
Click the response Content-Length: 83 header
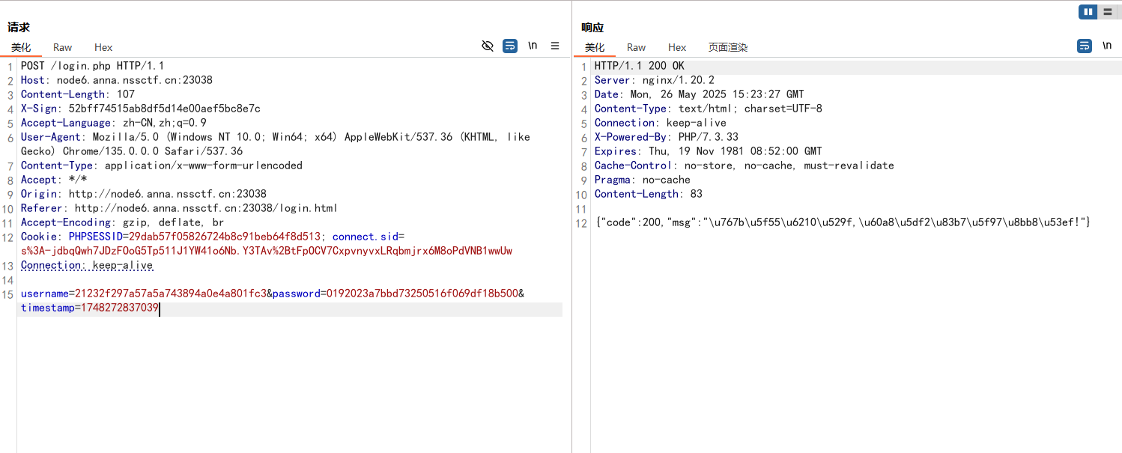pyautogui.click(x=649, y=194)
